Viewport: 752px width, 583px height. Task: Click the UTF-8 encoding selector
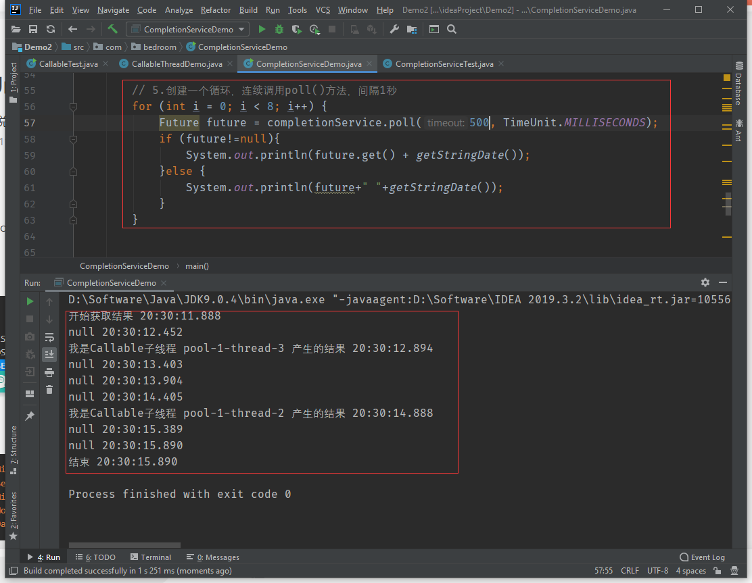657,571
